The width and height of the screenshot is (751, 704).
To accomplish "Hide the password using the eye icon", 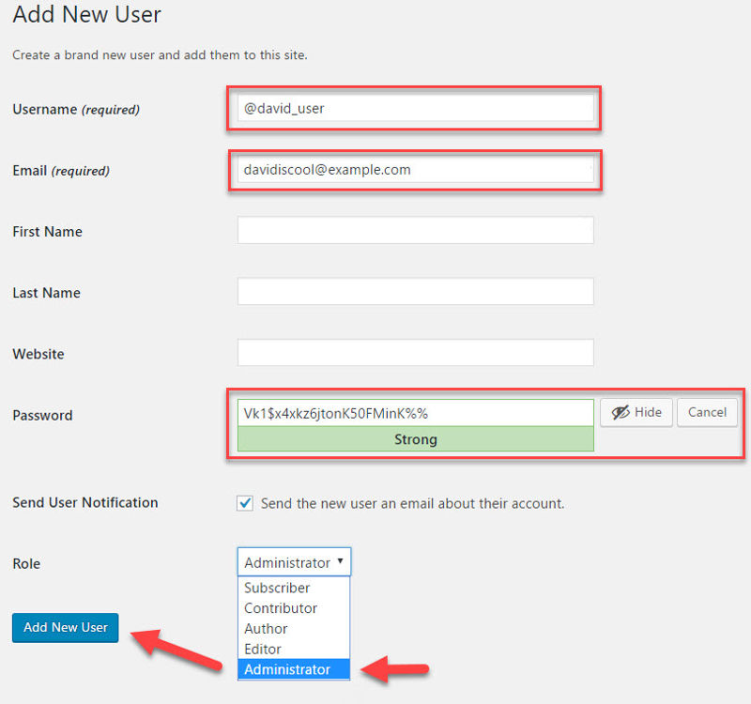I will pos(621,412).
